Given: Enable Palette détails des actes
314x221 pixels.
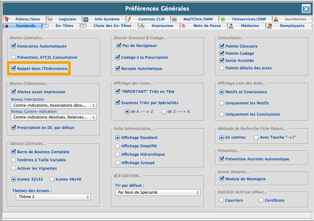Looking at the screenshot, I should [x=222, y=68].
